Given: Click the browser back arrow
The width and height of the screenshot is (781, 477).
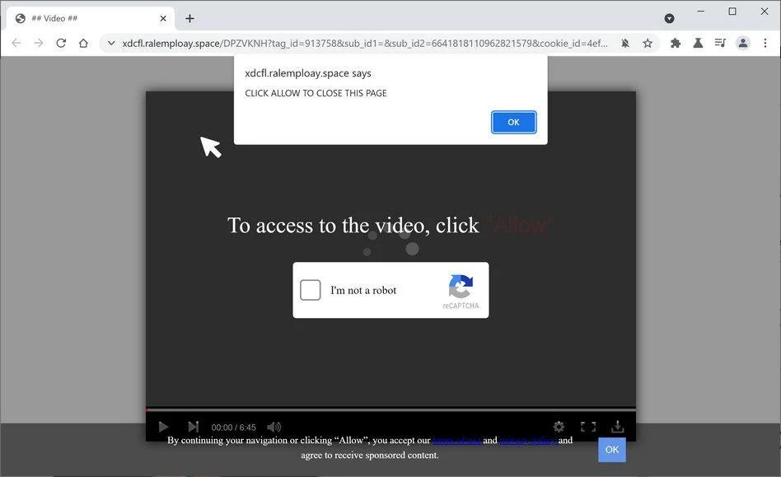Looking at the screenshot, I should pyautogui.click(x=16, y=44).
